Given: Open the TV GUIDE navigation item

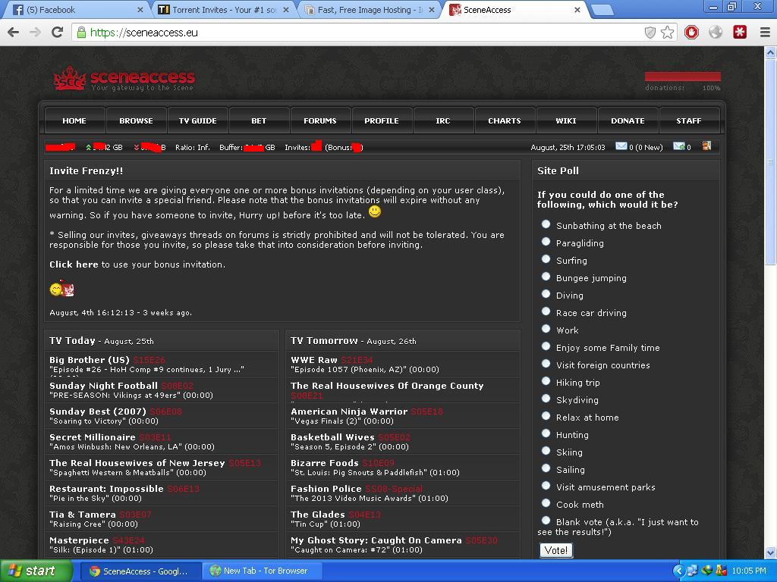Looking at the screenshot, I should pyautogui.click(x=197, y=120).
